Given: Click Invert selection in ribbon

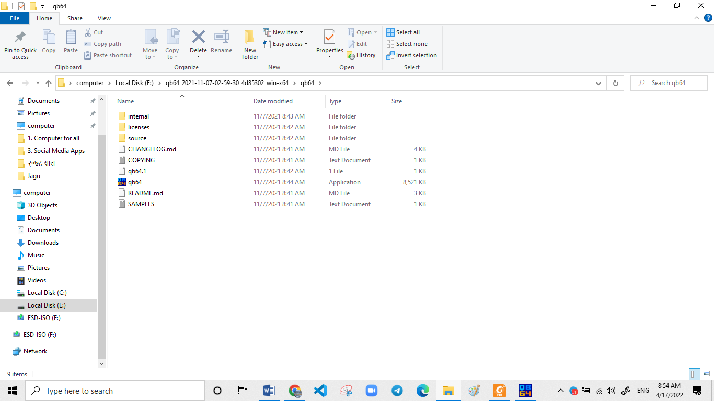Looking at the screenshot, I should pyautogui.click(x=411, y=55).
